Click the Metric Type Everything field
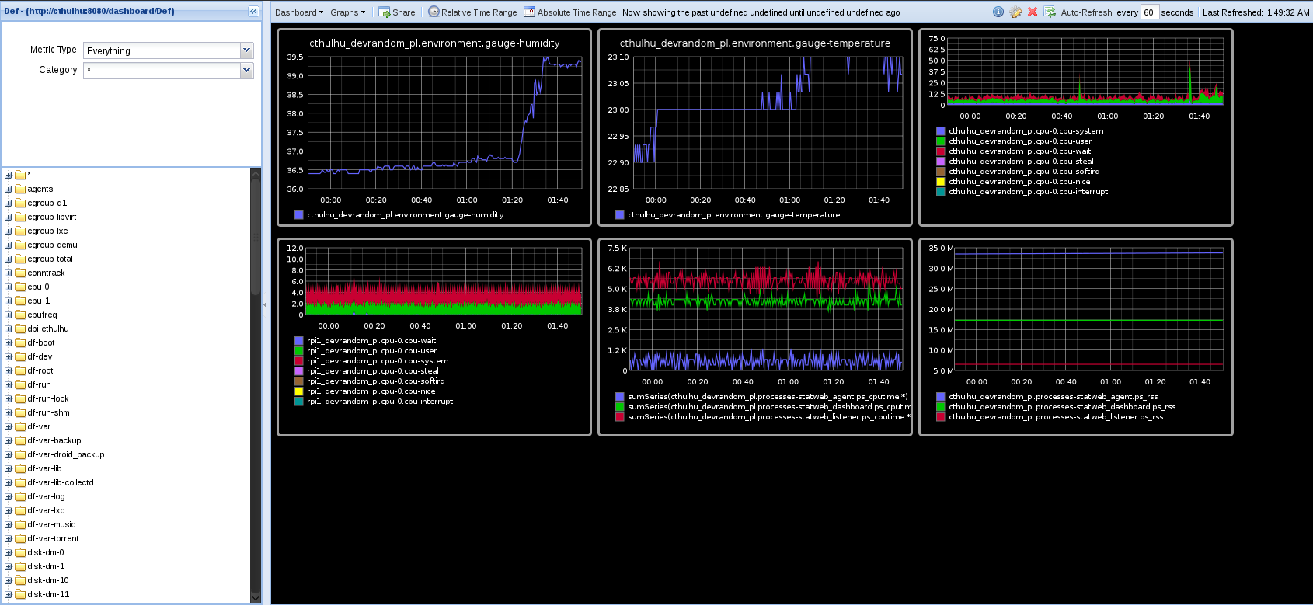Viewport: 1313px width, 605px height. [x=162, y=50]
